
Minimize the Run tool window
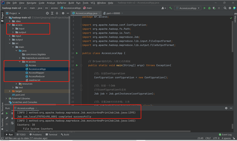point(231,108)
